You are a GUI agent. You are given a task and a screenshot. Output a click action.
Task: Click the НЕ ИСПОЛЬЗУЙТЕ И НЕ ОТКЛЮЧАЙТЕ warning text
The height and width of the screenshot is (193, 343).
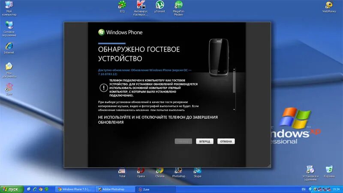(158, 120)
